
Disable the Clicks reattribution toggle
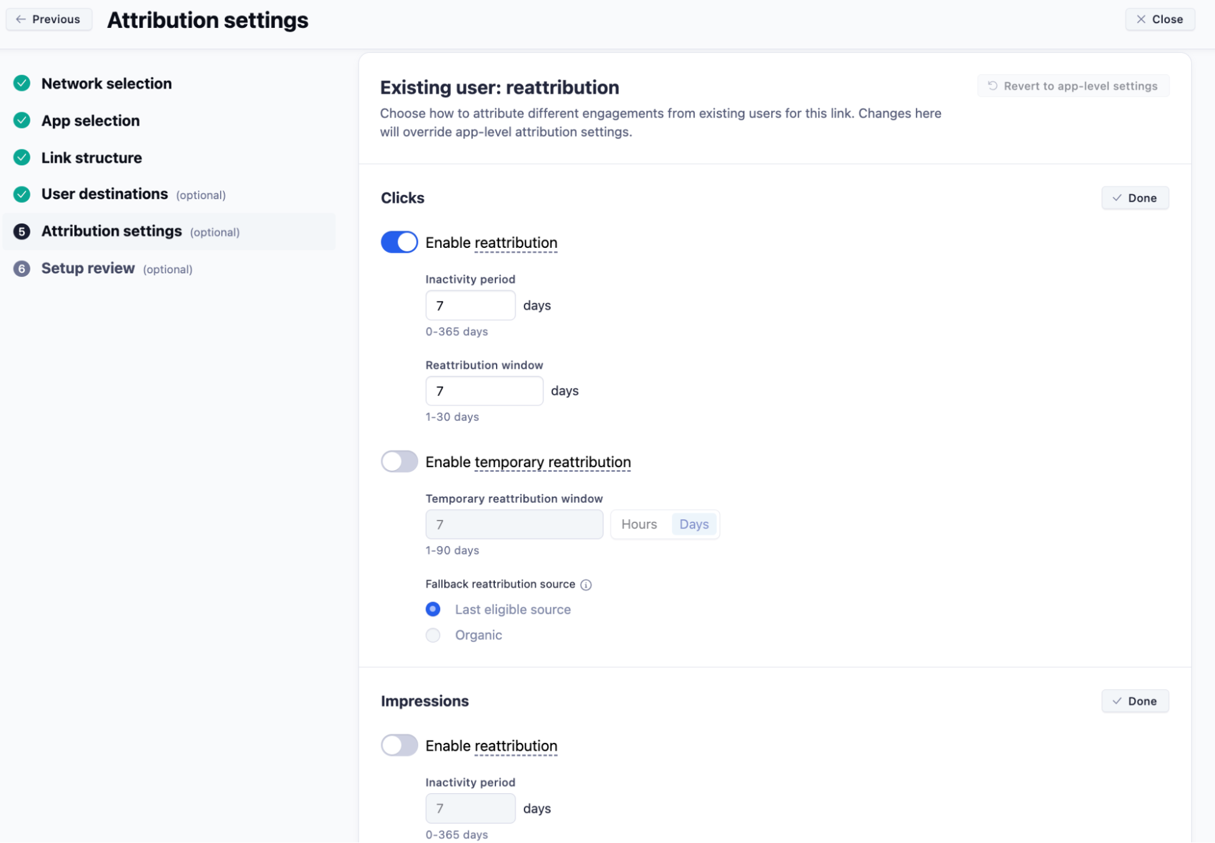point(399,242)
